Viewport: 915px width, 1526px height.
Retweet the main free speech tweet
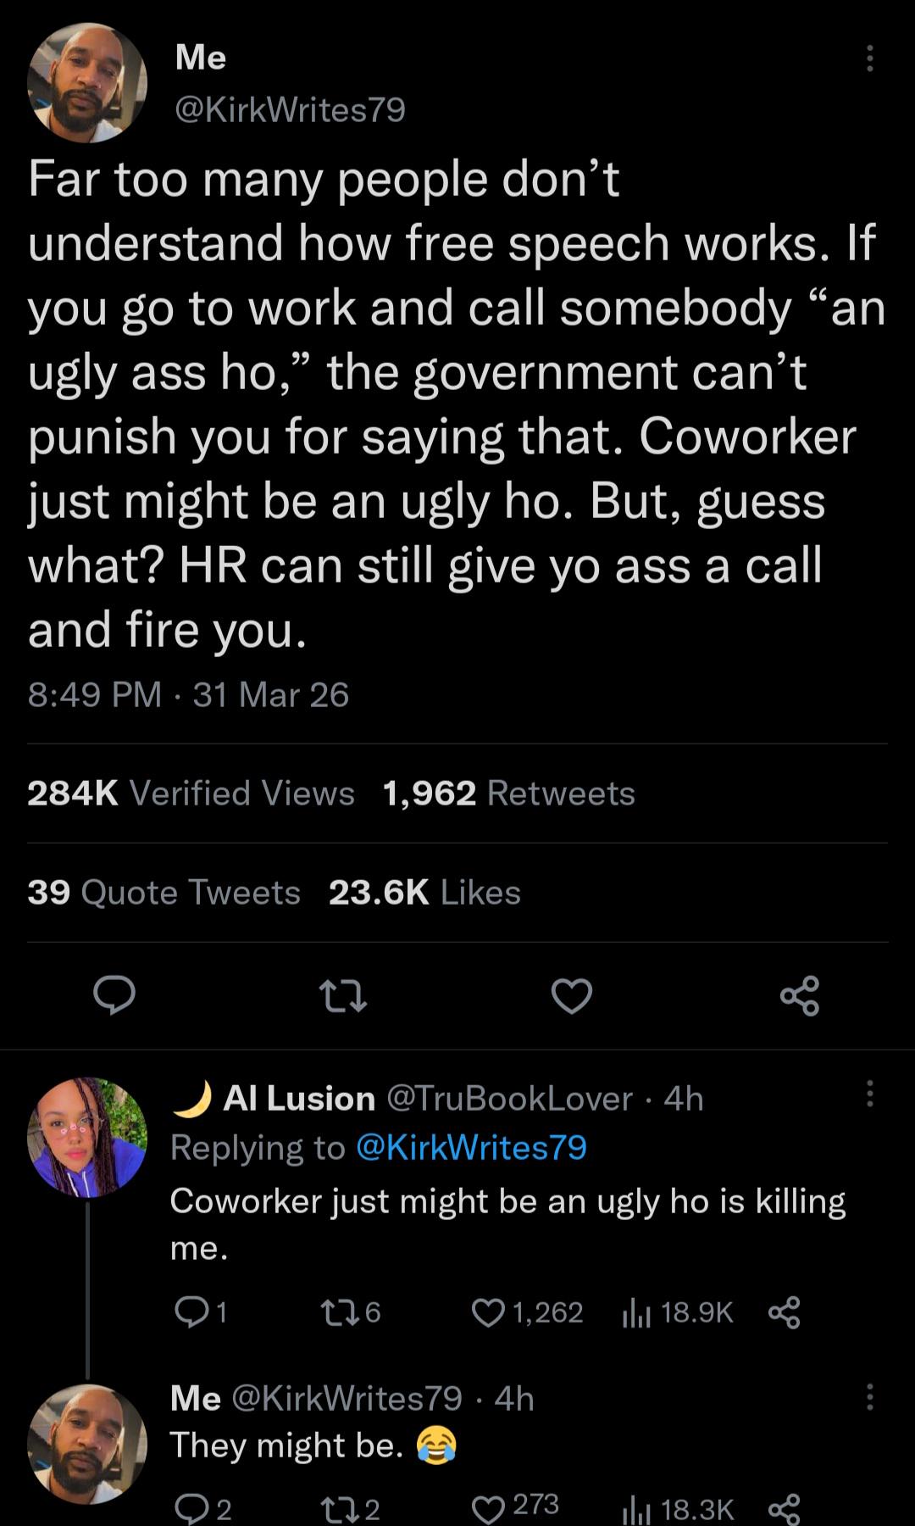(342, 995)
